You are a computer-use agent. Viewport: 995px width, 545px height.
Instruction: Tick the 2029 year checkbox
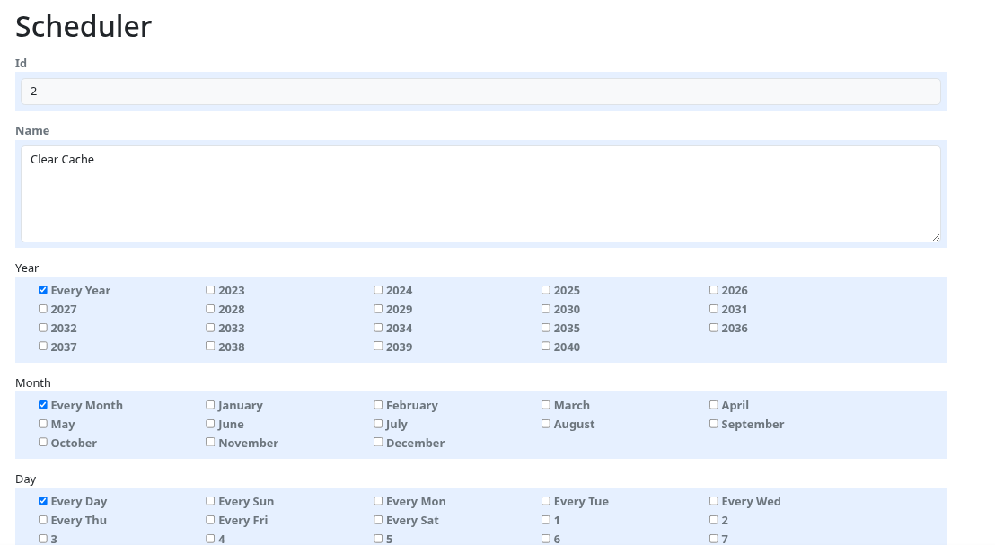(378, 309)
